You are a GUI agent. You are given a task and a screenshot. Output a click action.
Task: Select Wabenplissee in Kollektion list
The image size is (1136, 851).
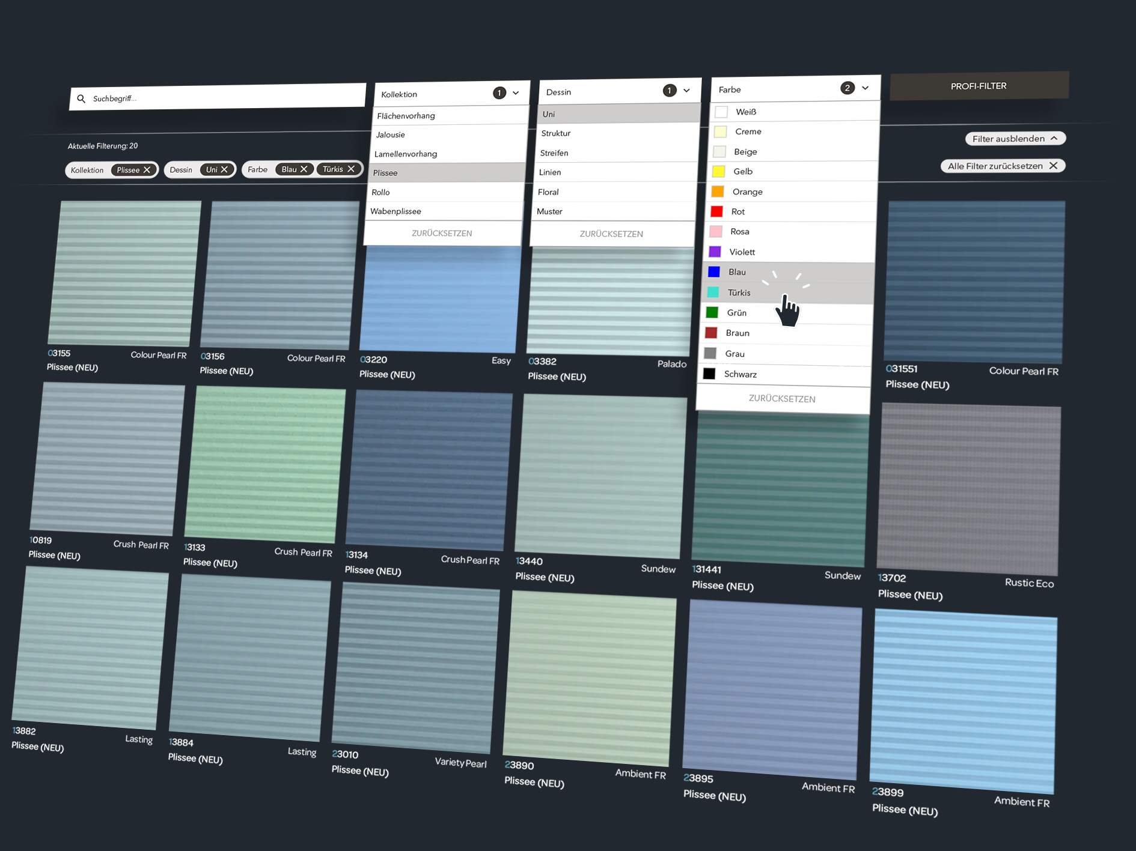395,211
